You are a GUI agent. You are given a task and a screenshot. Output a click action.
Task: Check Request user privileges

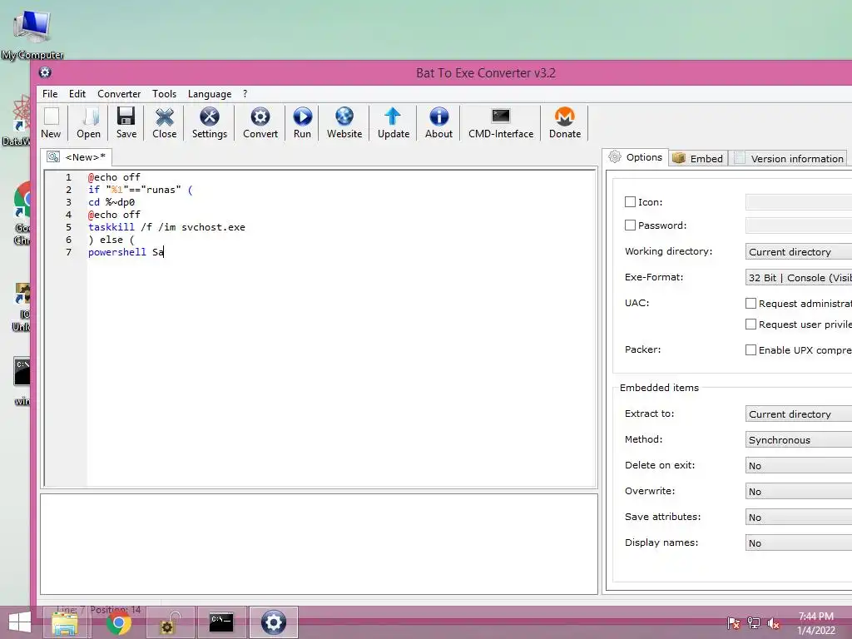tap(751, 324)
